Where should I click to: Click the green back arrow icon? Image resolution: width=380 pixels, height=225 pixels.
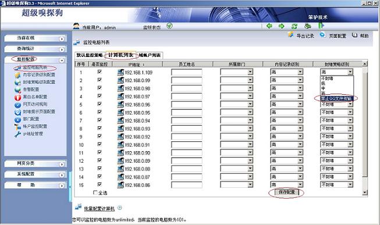click(269, 26)
